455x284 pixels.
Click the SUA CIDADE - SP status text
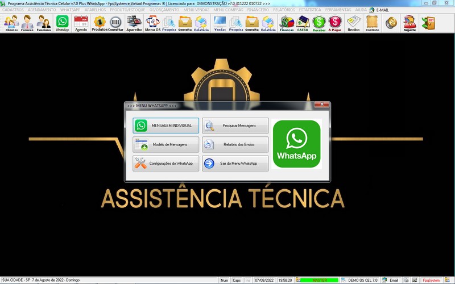(40, 280)
